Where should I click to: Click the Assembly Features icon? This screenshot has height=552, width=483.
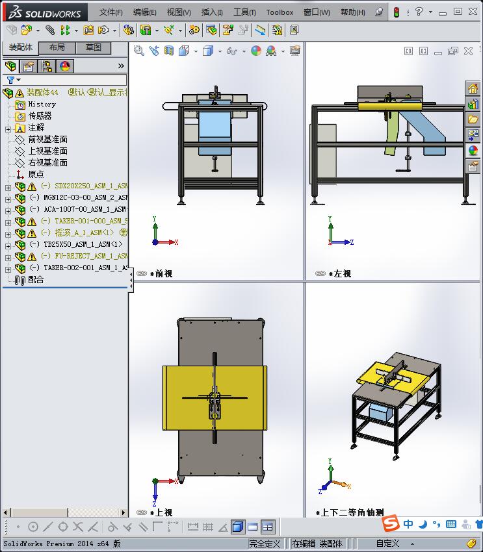pos(146,31)
